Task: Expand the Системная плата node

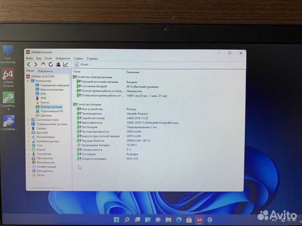Action: [x=29, y=120]
